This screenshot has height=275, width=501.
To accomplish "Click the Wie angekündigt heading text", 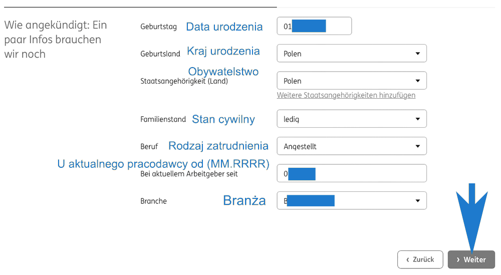I will (x=55, y=39).
